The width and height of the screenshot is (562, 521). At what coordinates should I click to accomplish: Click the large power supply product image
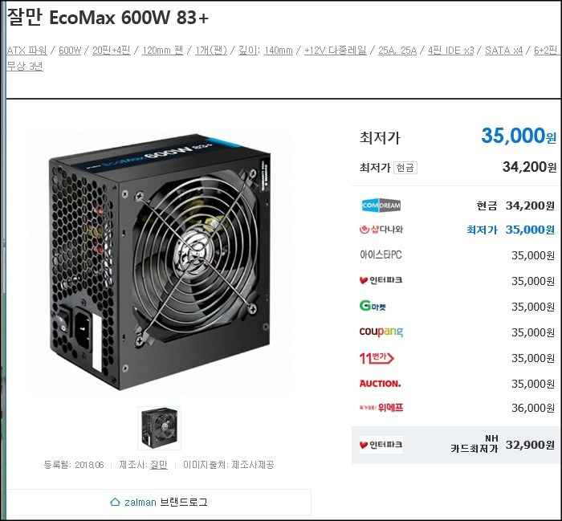(160, 263)
